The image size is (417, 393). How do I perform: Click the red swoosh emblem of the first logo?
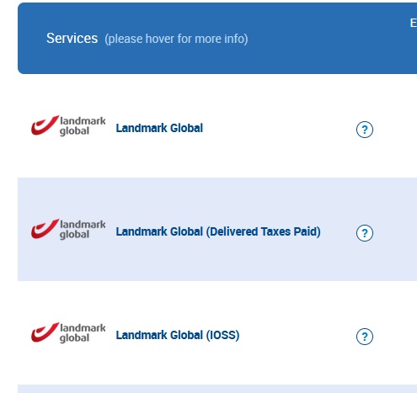(x=45, y=125)
